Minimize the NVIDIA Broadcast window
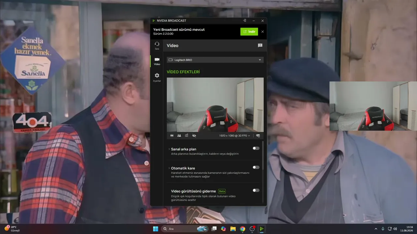This screenshot has height=234, width=417. pyautogui.click(x=253, y=20)
